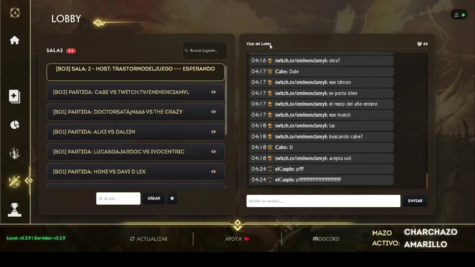Viewport: 475px width, 267px height.
Task: Click the ACTUALIZAR refresh option
Action: tap(148, 239)
